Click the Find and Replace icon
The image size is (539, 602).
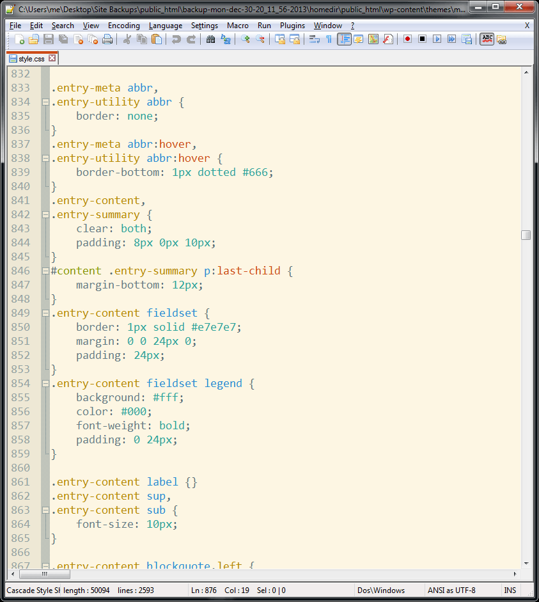(226, 39)
